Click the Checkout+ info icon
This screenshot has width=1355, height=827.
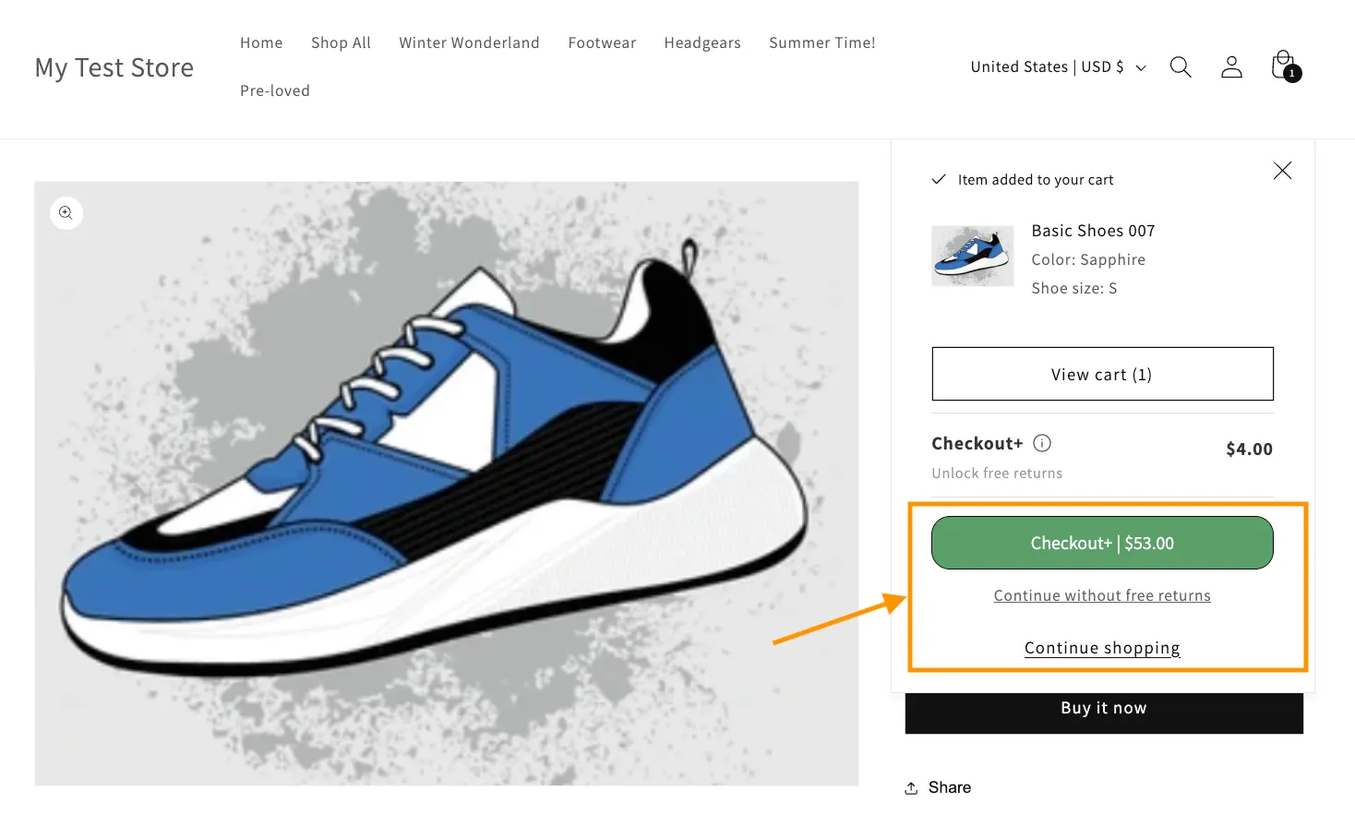1042,443
